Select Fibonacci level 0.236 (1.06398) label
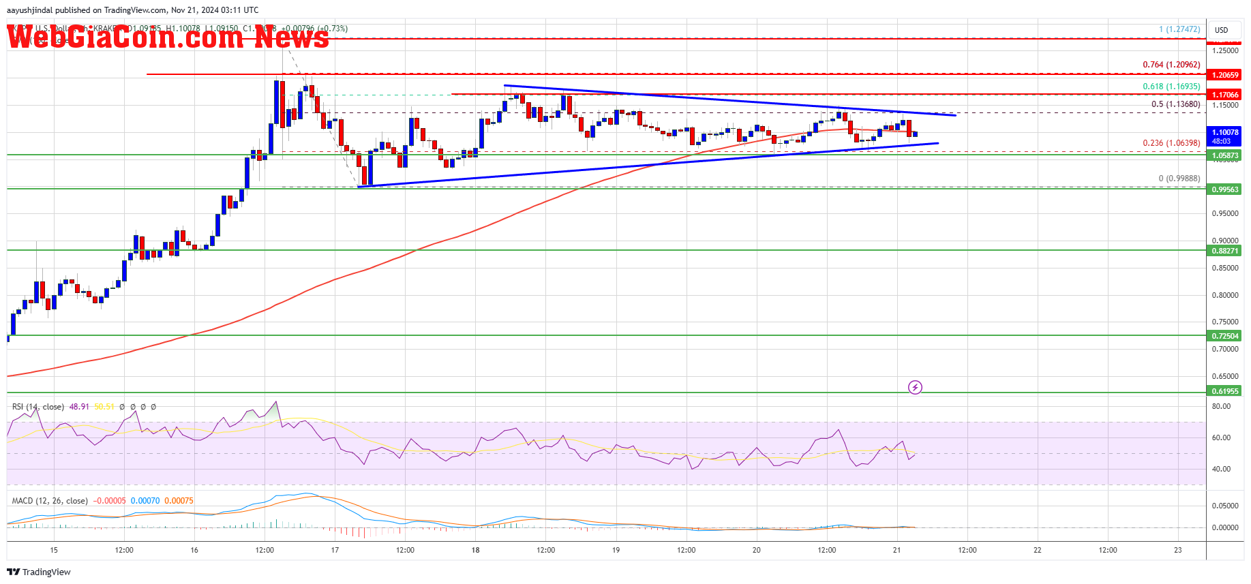1251x584 pixels. (1171, 143)
